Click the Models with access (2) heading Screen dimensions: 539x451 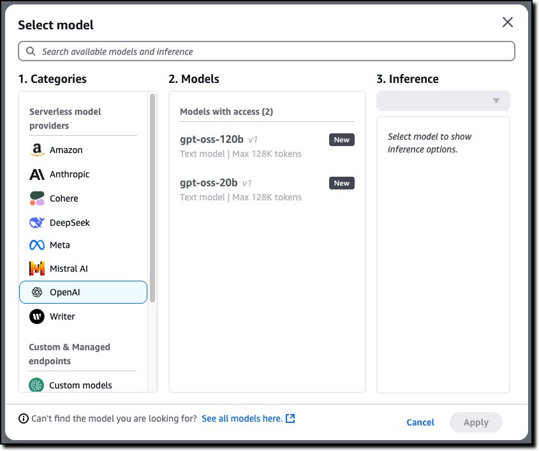click(x=226, y=112)
